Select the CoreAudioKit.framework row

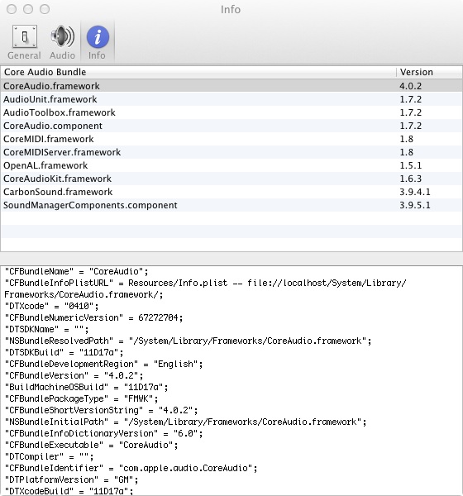(231, 179)
